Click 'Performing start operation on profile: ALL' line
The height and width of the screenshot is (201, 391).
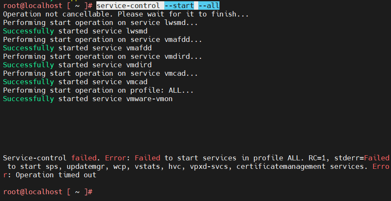pyautogui.click(x=98, y=90)
